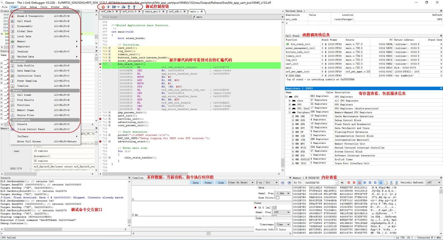443x240 pixels.
Task: Click the Terminal menu icon
Action: (13, 52)
